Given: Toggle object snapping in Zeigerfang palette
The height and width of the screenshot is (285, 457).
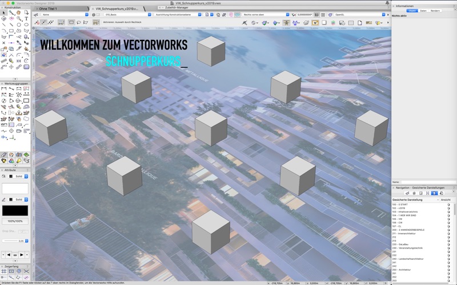Looking at the screenshot, I should point(11,271).
